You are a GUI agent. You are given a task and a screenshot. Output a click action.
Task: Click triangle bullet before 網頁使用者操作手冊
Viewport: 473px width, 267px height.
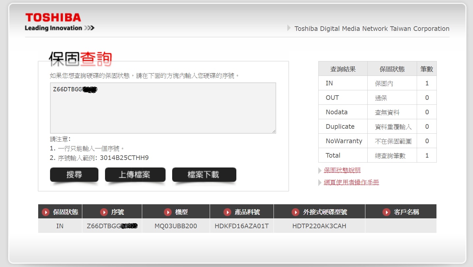(320, 183)
